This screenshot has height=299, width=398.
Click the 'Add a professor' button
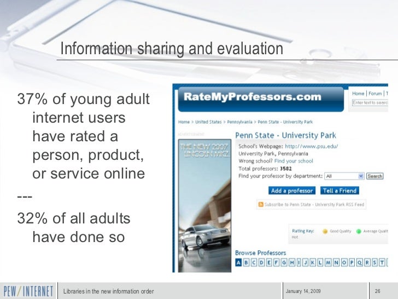292,191
